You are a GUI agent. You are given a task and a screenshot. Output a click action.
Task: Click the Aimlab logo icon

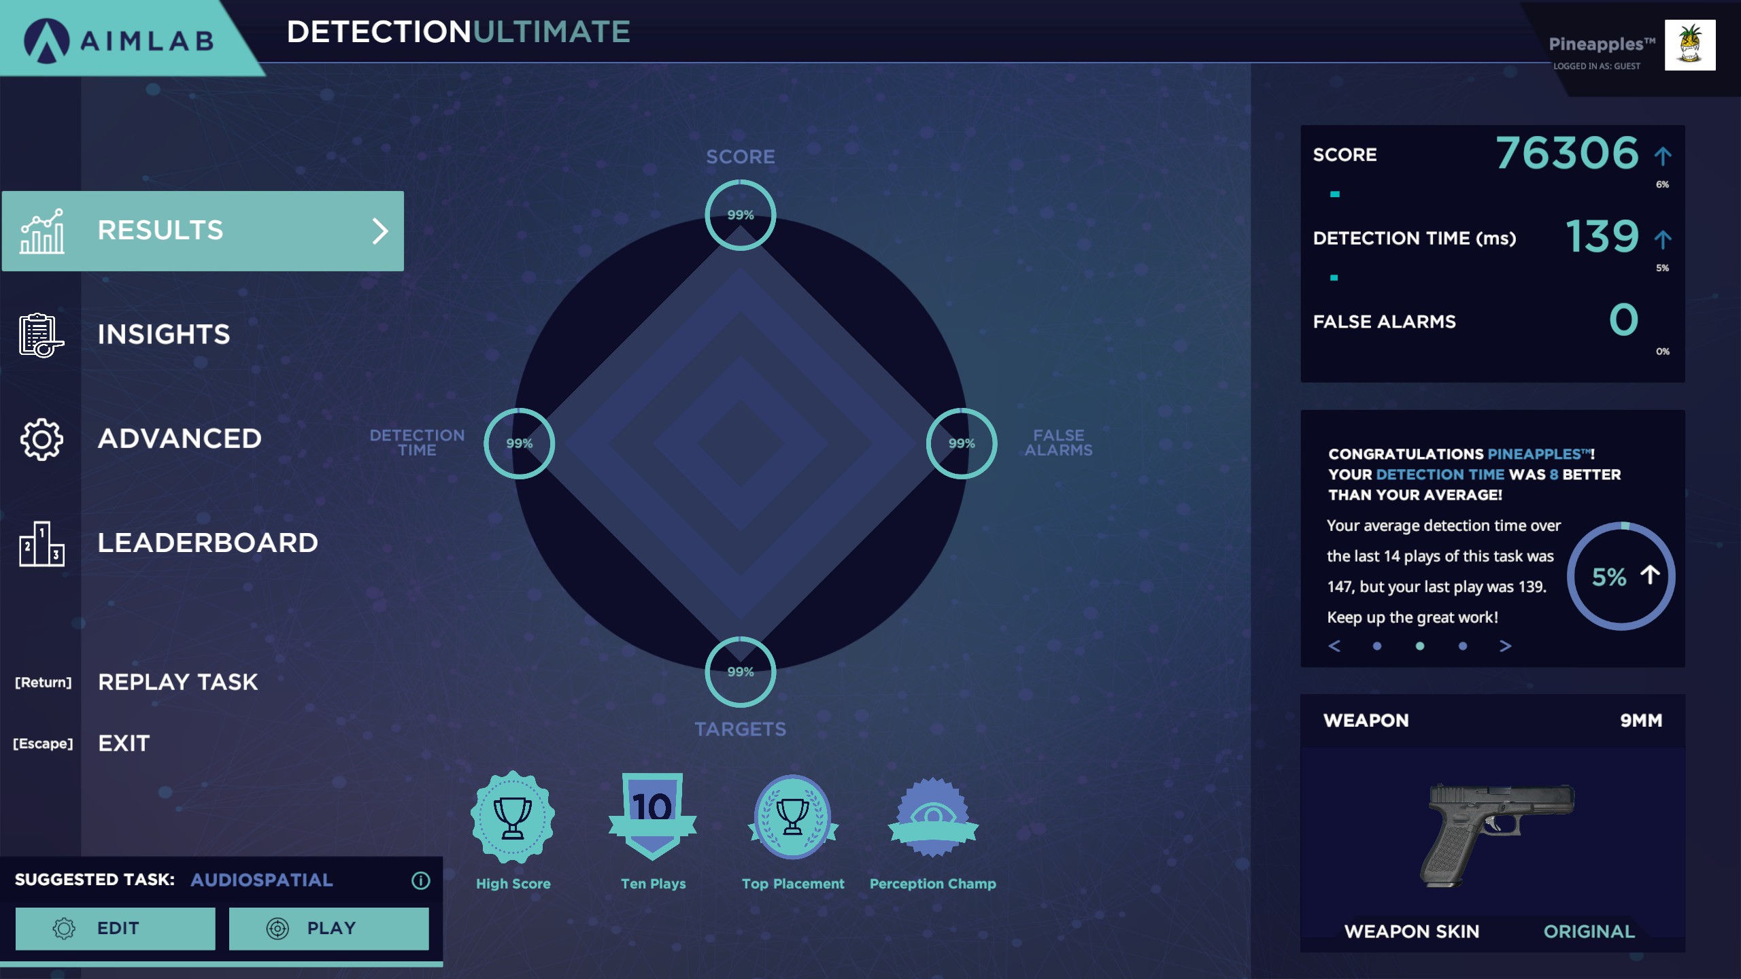tap(46, 41)
